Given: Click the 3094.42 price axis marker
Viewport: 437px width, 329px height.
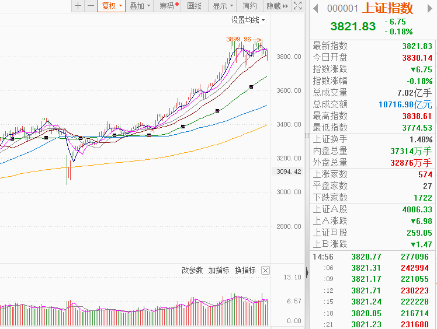Looking at the screenshot, I should (x=289, y=171).
